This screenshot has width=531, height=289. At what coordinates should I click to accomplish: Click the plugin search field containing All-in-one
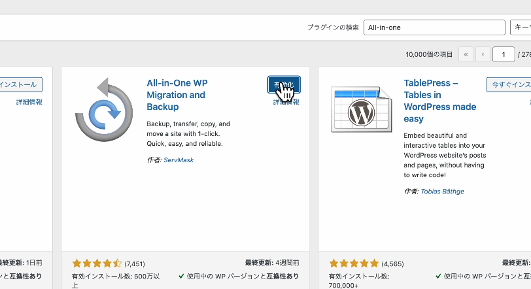click(434, 27)
